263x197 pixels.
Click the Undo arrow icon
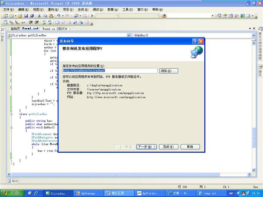[x=58, y=16]
